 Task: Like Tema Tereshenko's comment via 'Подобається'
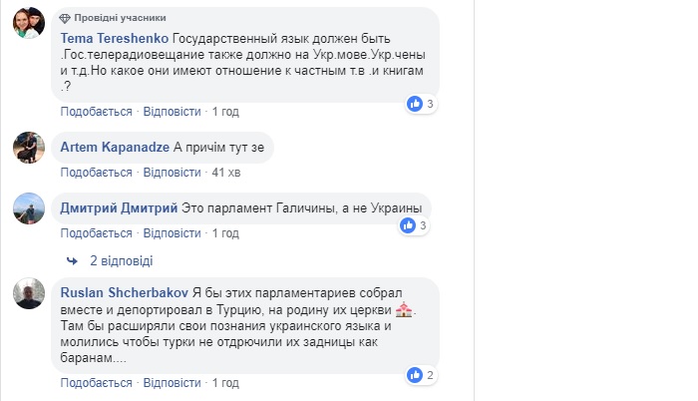tap(98, 111)
